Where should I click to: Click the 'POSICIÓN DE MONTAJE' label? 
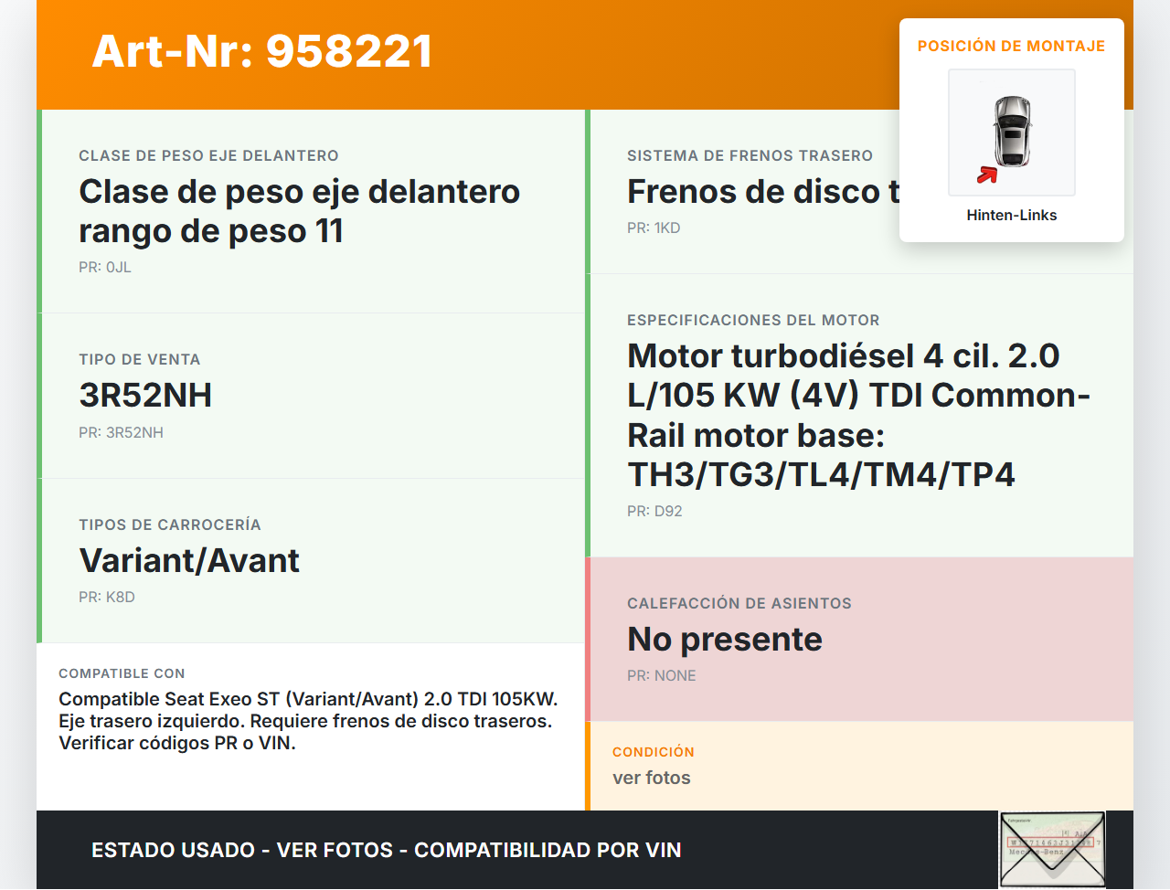(1012, 46)
